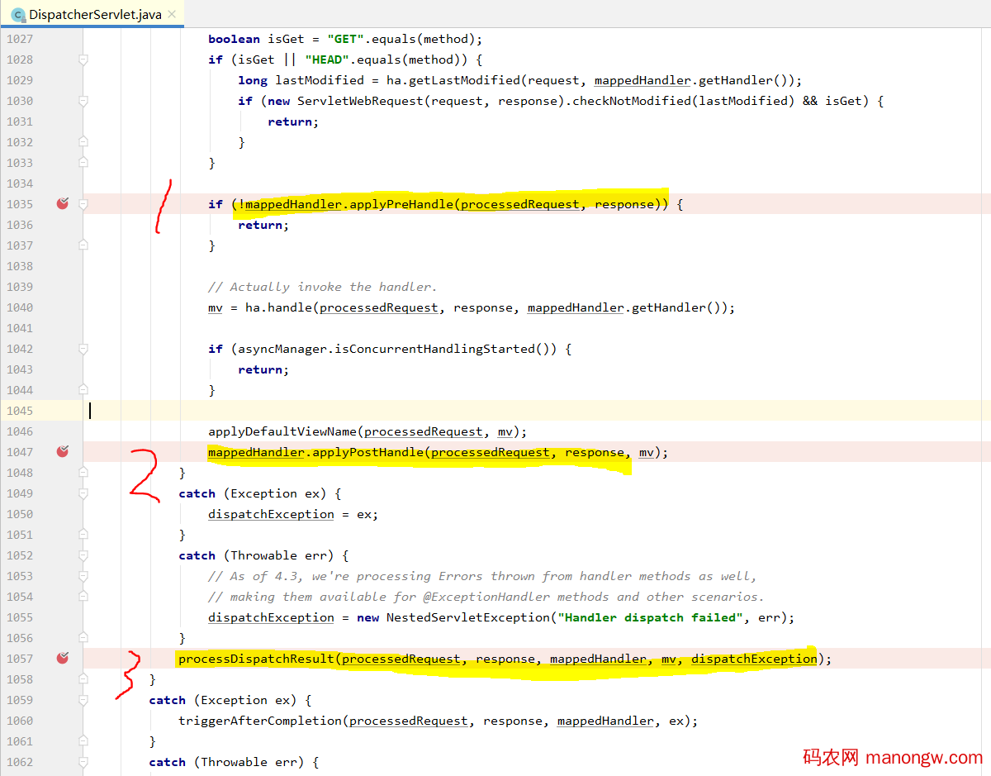Remove the breakpoint on line 1047

pos(62,451)
